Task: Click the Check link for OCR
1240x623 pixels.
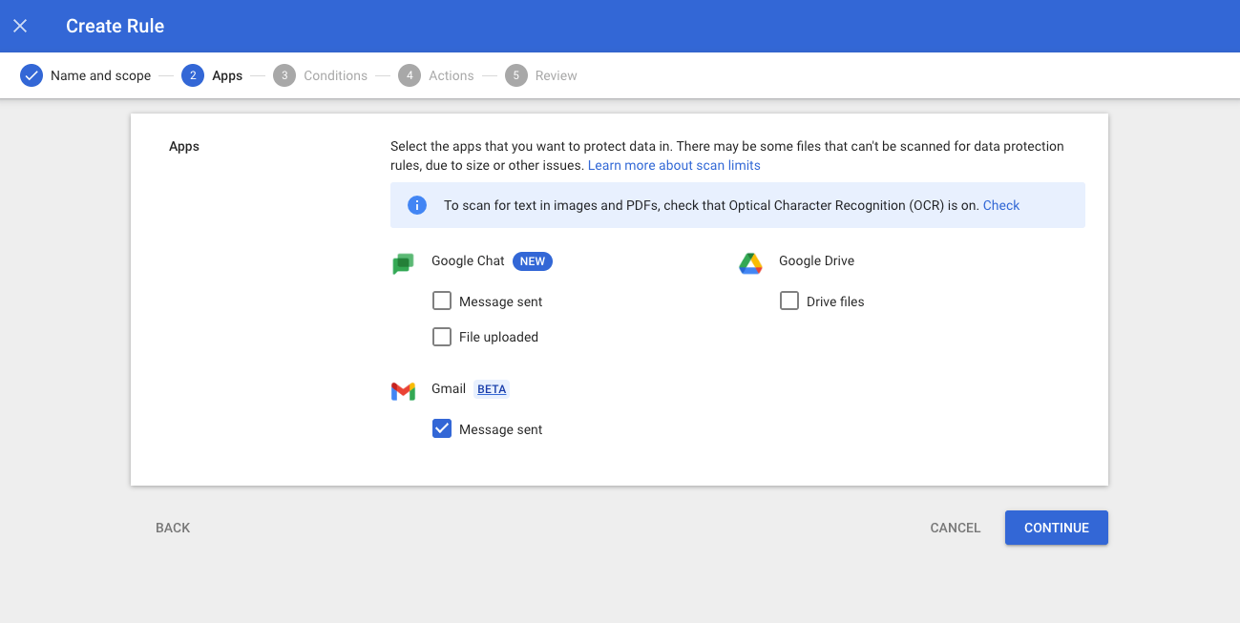Action: pos(1000,205)
